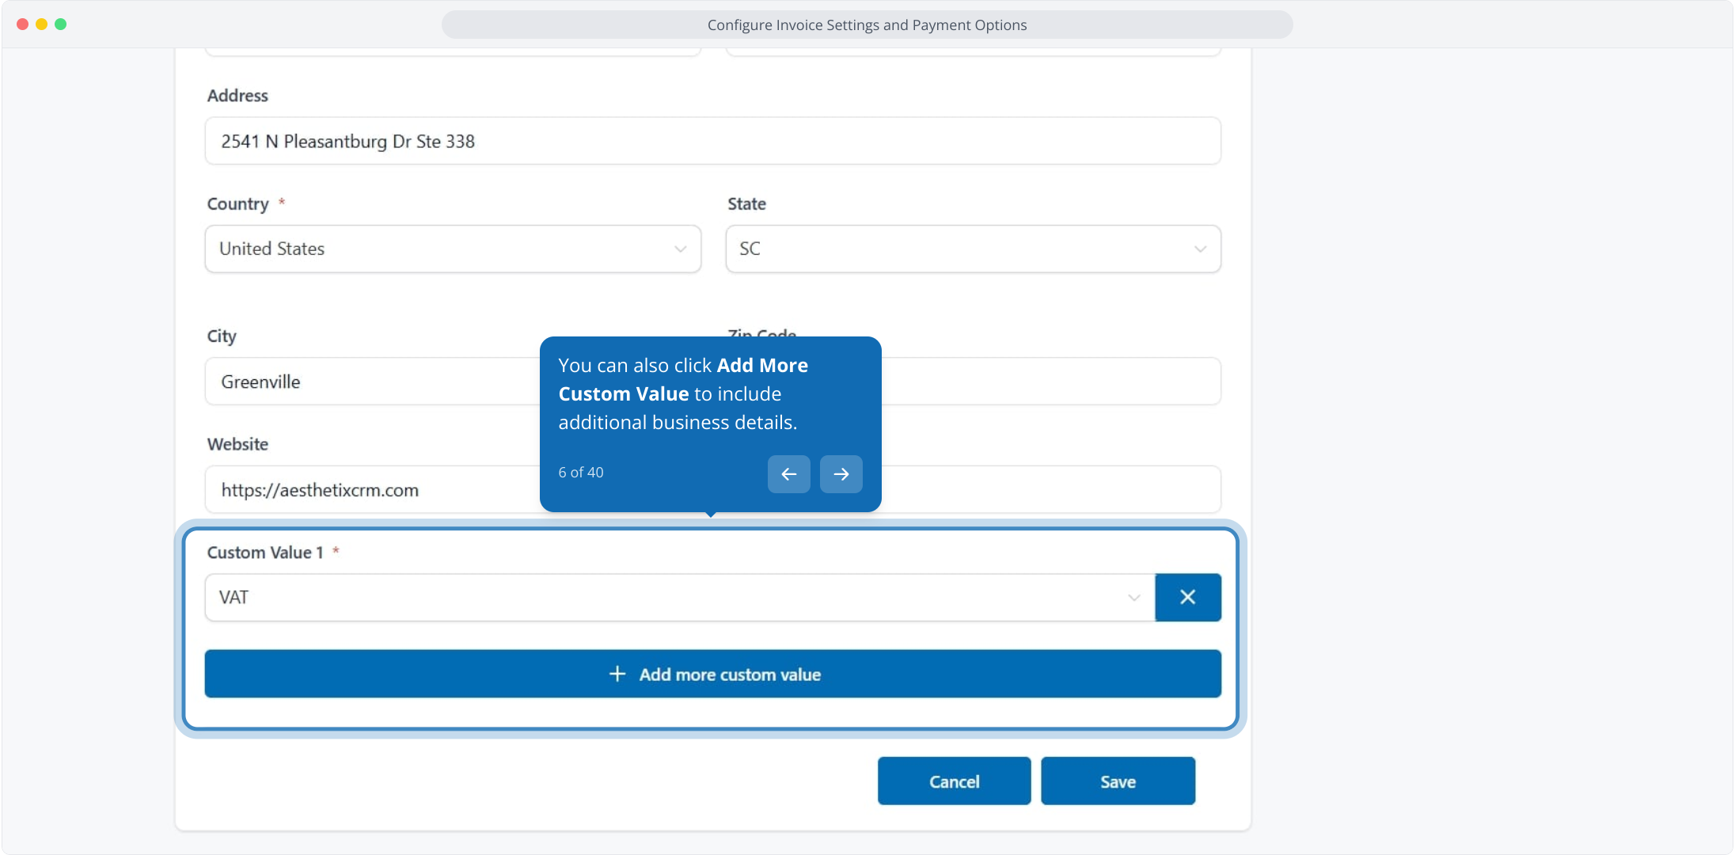This screenshot has width=1735, height=855.
Task: Click the yellow minimize window button
Action: [41, 25]
